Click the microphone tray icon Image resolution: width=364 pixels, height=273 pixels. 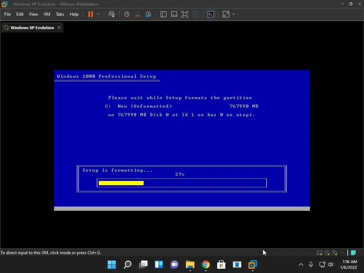(311, 264)
